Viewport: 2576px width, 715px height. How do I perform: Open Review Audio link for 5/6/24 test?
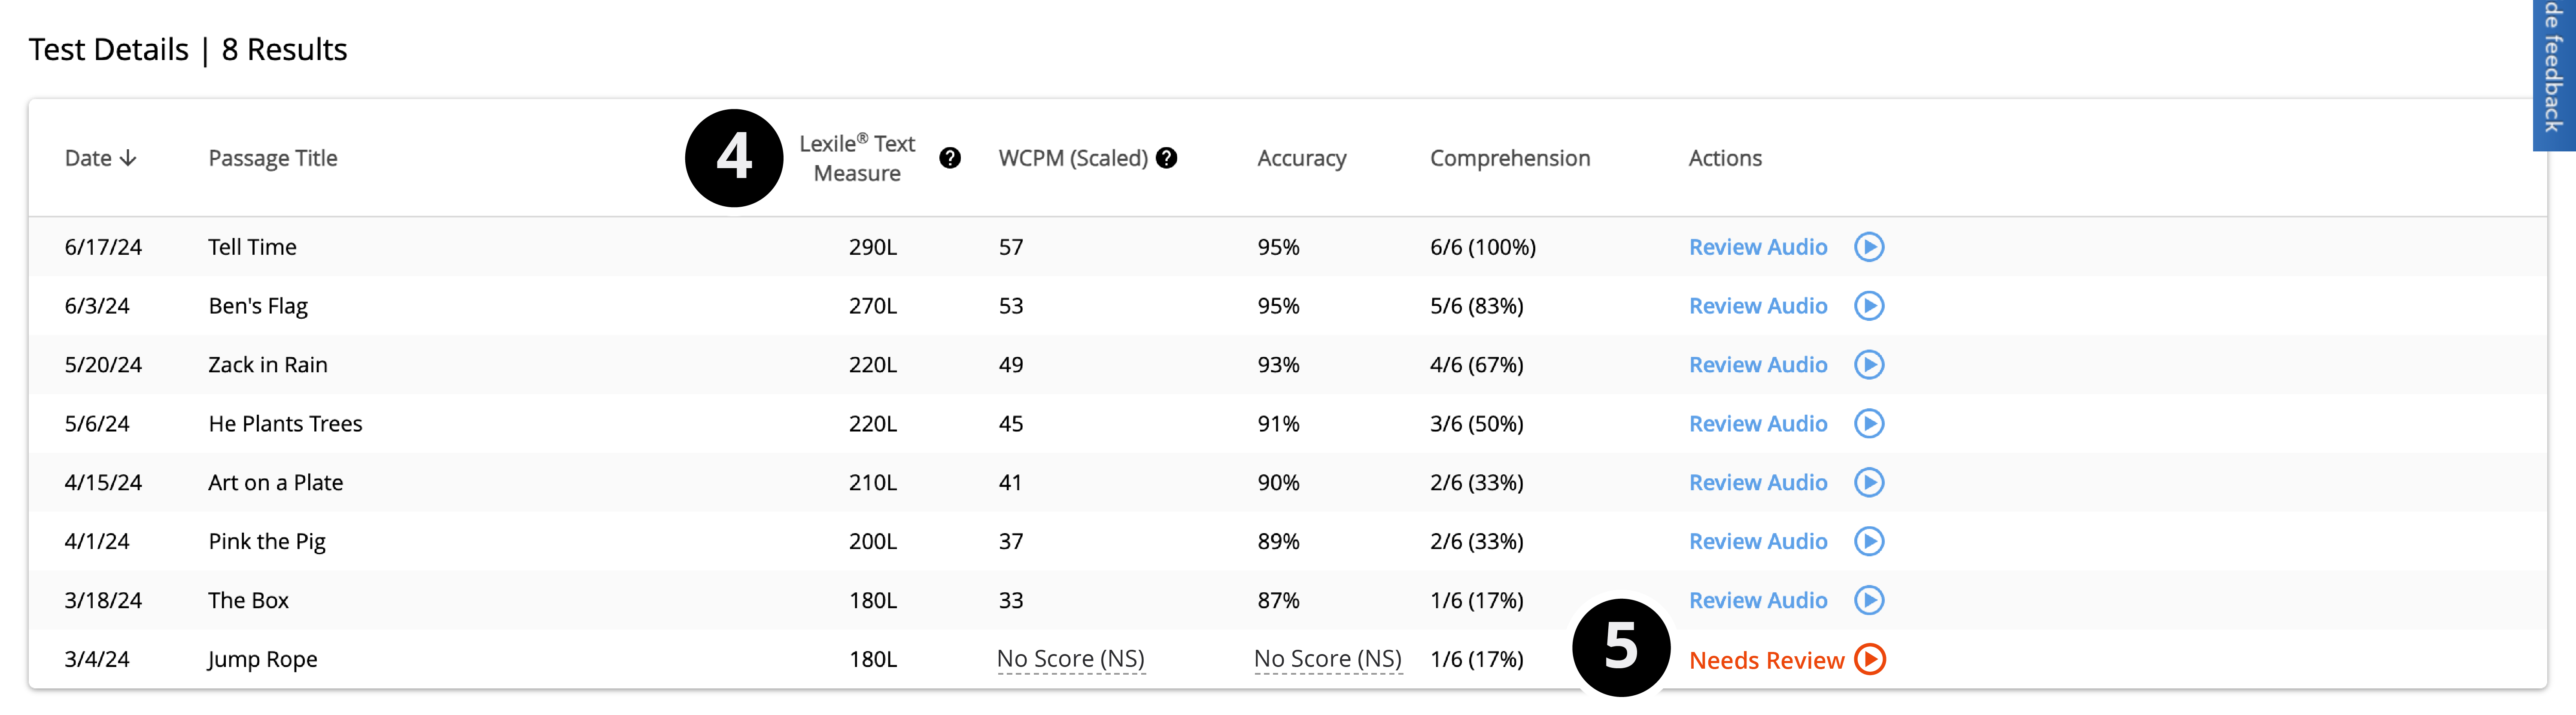tap(1757, 423)
